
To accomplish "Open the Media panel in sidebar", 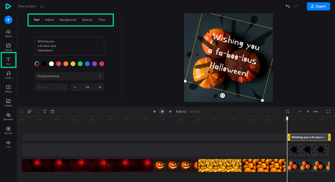I will (x=8, y=33).
